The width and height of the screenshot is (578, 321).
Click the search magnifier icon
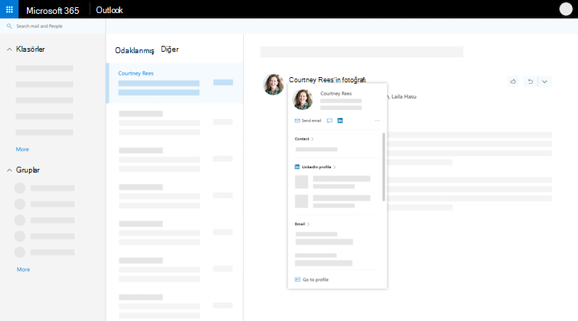9,26
